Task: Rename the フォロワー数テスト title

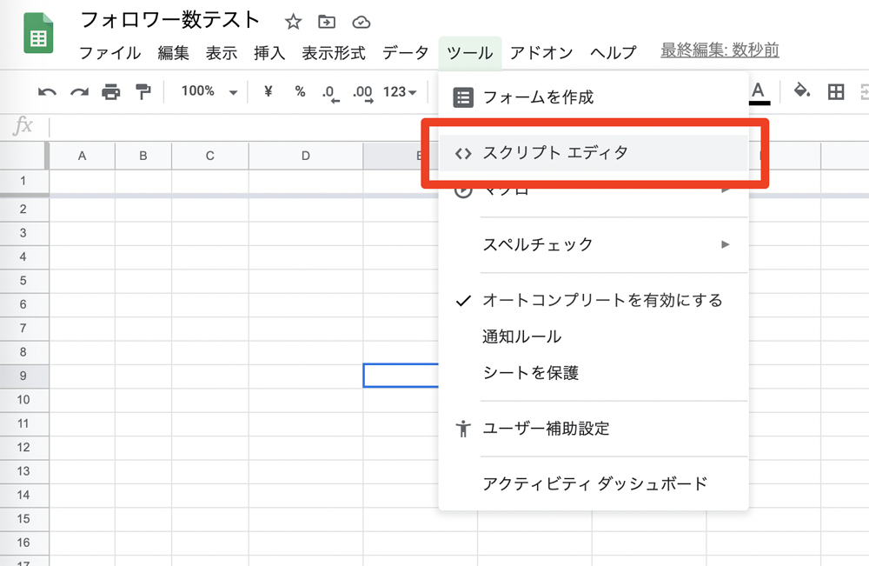Action: point(170,21)
